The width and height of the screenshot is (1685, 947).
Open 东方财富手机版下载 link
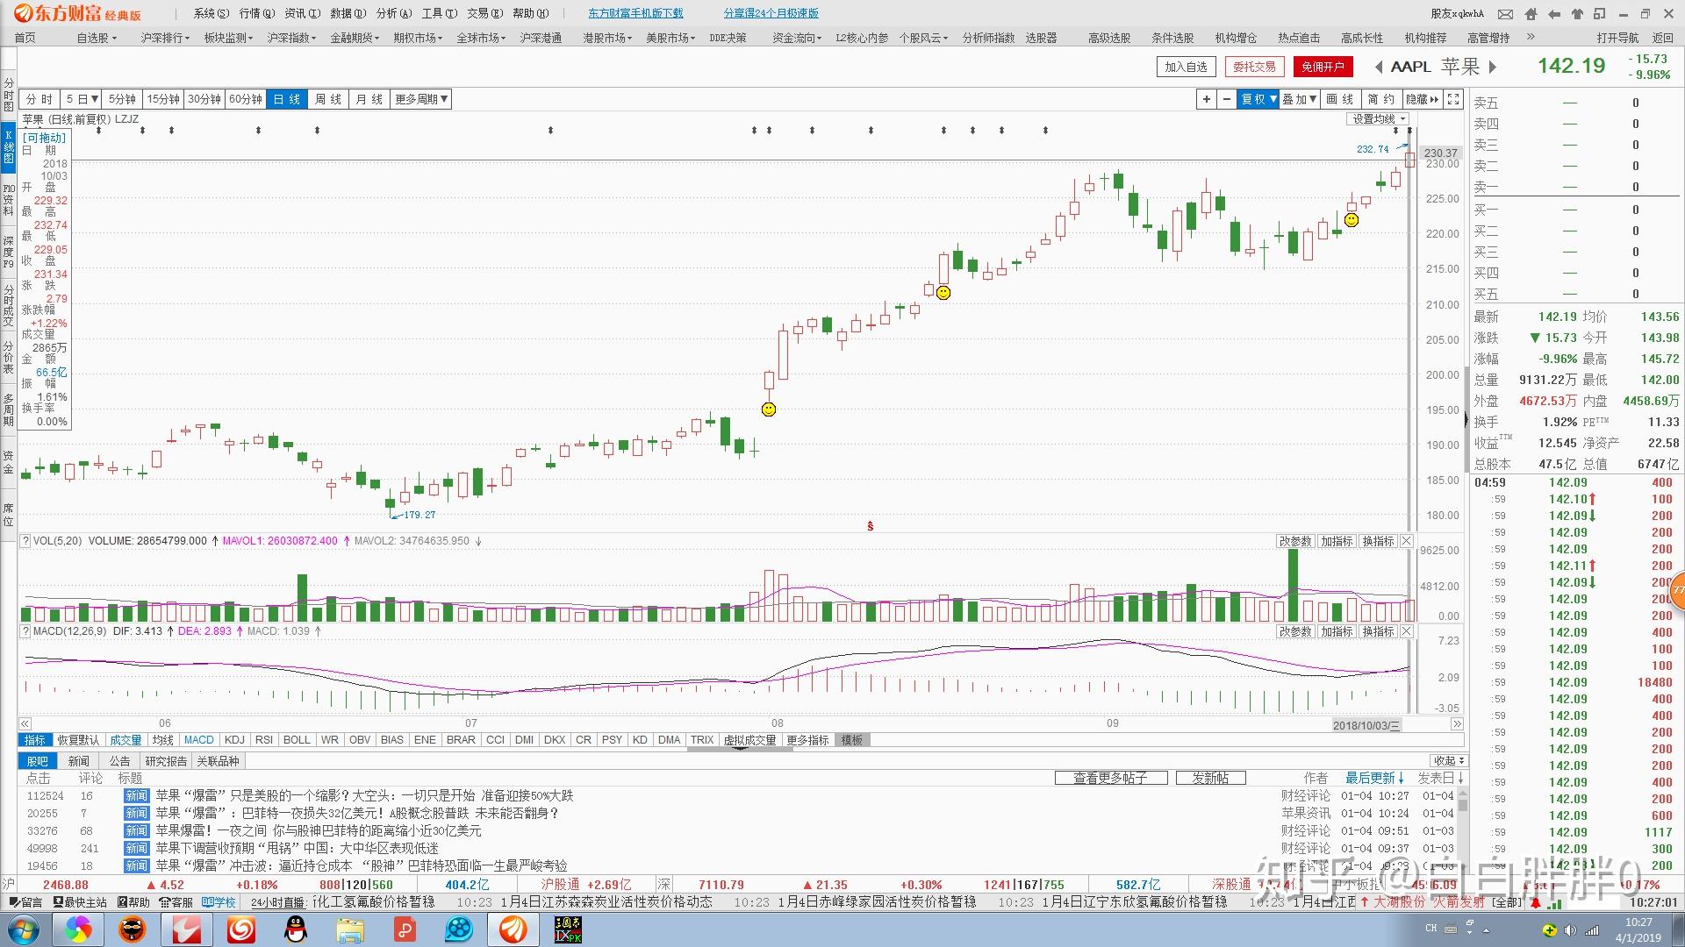click(x=635, y=13)
